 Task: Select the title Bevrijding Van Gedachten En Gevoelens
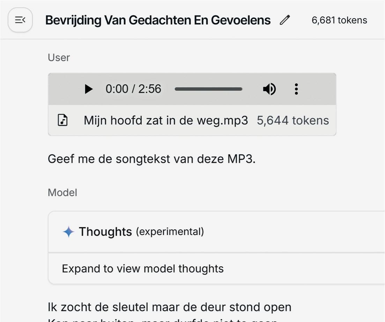(158, 20)
